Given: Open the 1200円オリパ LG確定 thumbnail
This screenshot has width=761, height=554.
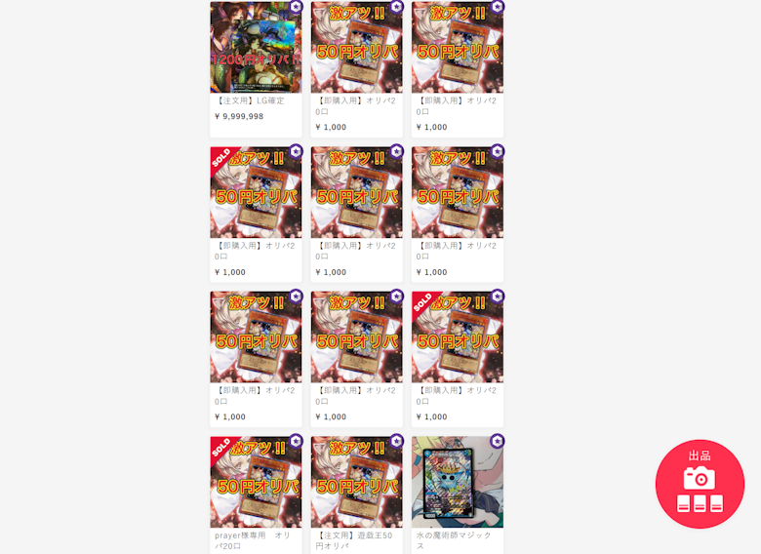Looking at the screenshot, I should [256, 47].
